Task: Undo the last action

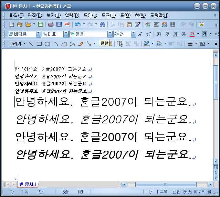Action: [78, 24]
